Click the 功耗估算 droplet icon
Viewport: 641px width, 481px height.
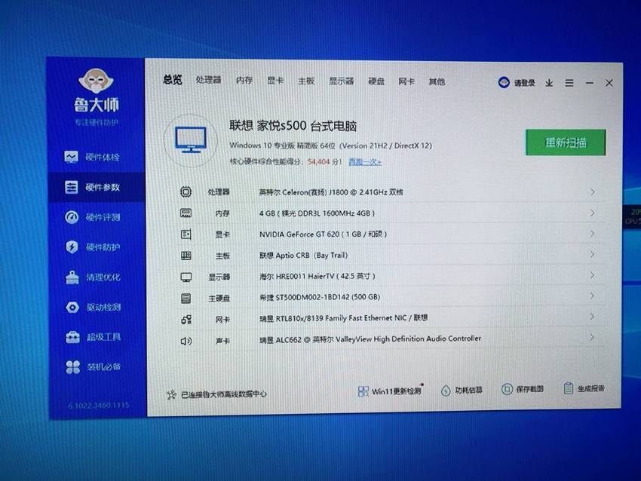point(446,391)
